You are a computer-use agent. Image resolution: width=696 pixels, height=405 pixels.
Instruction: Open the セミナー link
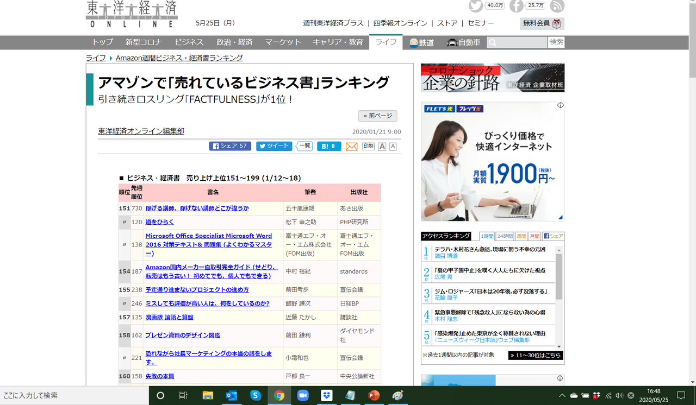[x=481, y=23]
